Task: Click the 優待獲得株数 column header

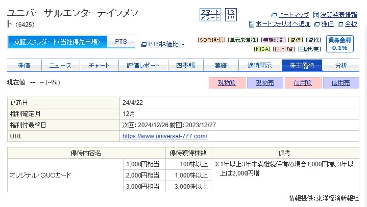Action: (x=188, y=153)
